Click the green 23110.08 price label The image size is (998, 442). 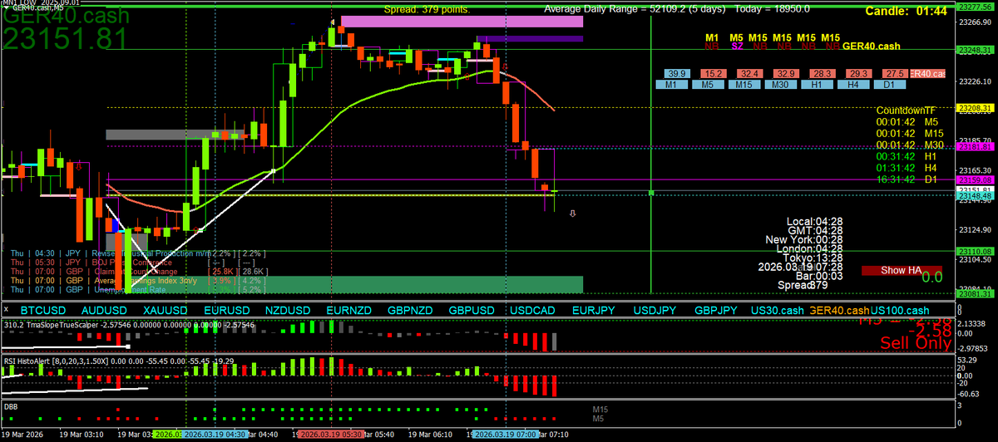pos(973,250)
